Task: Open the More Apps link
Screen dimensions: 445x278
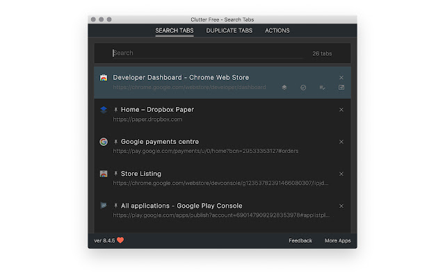Action: (x=338, y=240)
